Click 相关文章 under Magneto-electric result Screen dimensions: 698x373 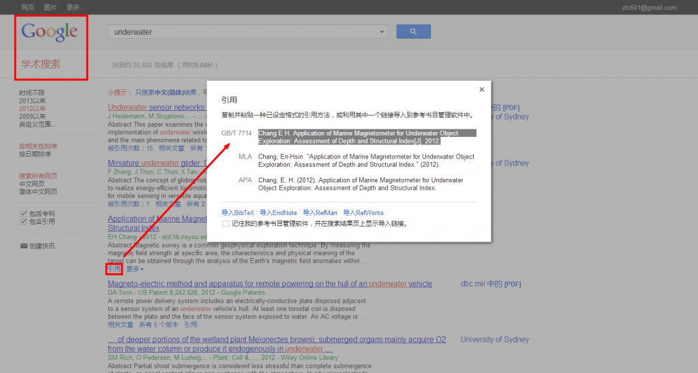click(x=121, y=325)
